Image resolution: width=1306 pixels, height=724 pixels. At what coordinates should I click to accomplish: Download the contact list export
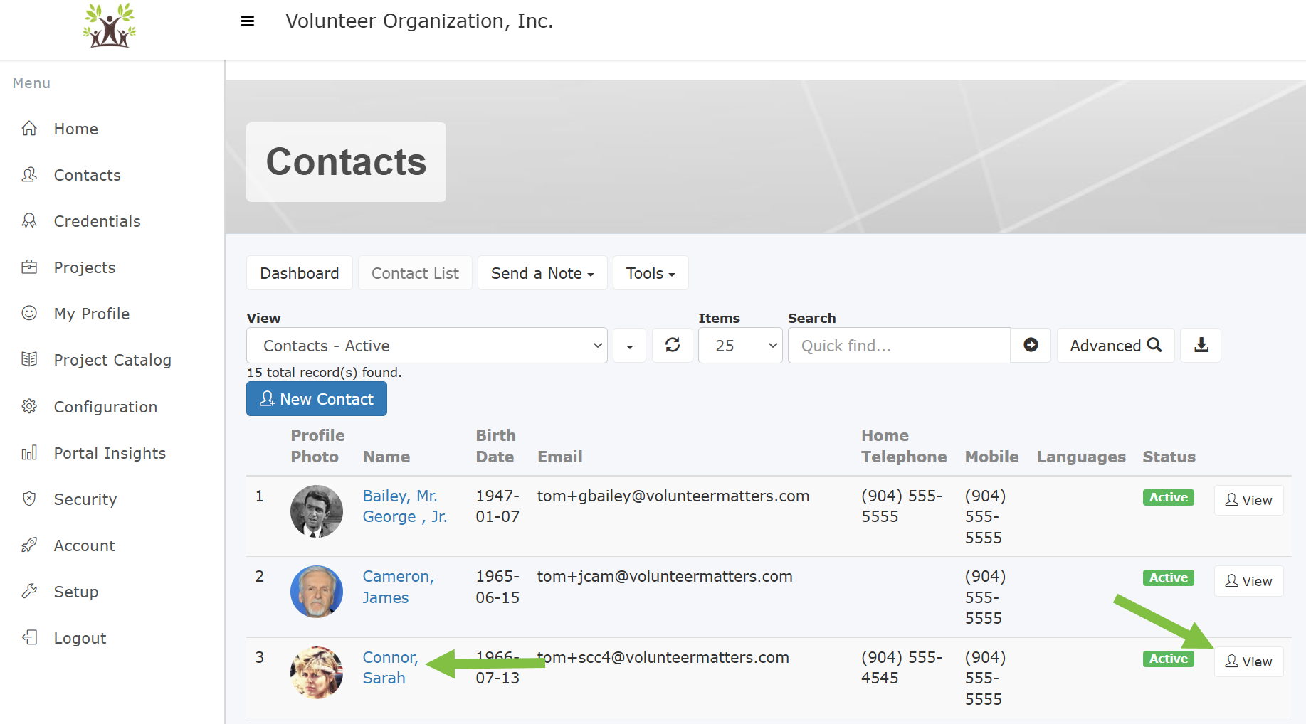(1201, 345)
